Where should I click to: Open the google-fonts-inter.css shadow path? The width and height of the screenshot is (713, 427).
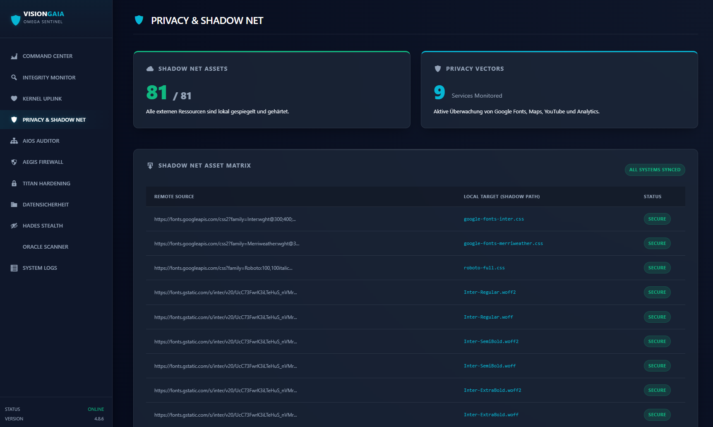click(494, 219)
